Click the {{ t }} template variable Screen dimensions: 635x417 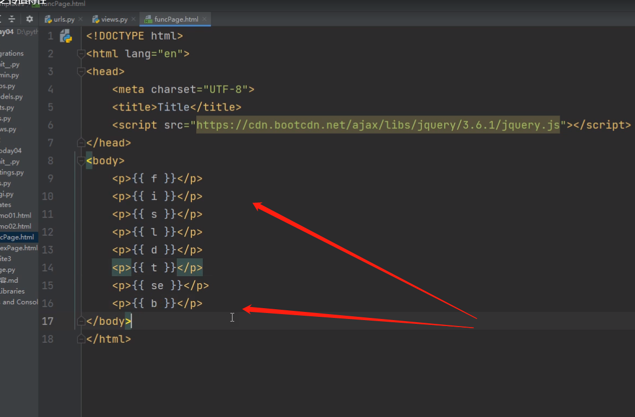pos(154,268)
